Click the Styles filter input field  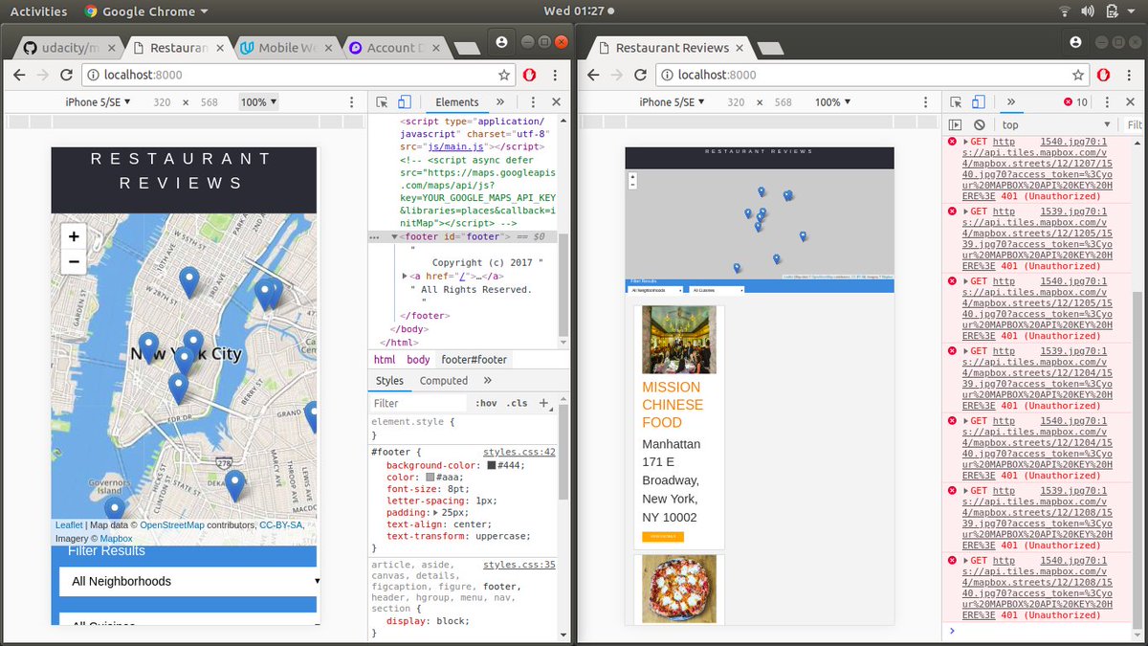click(418, 403)
